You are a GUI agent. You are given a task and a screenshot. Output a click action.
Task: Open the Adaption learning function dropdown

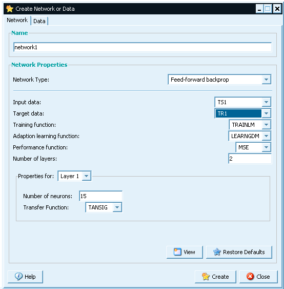click(x=250, y=136)
